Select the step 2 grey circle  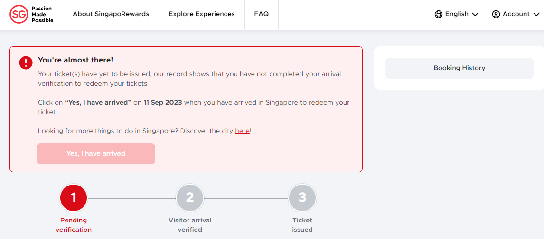(190, 197)
